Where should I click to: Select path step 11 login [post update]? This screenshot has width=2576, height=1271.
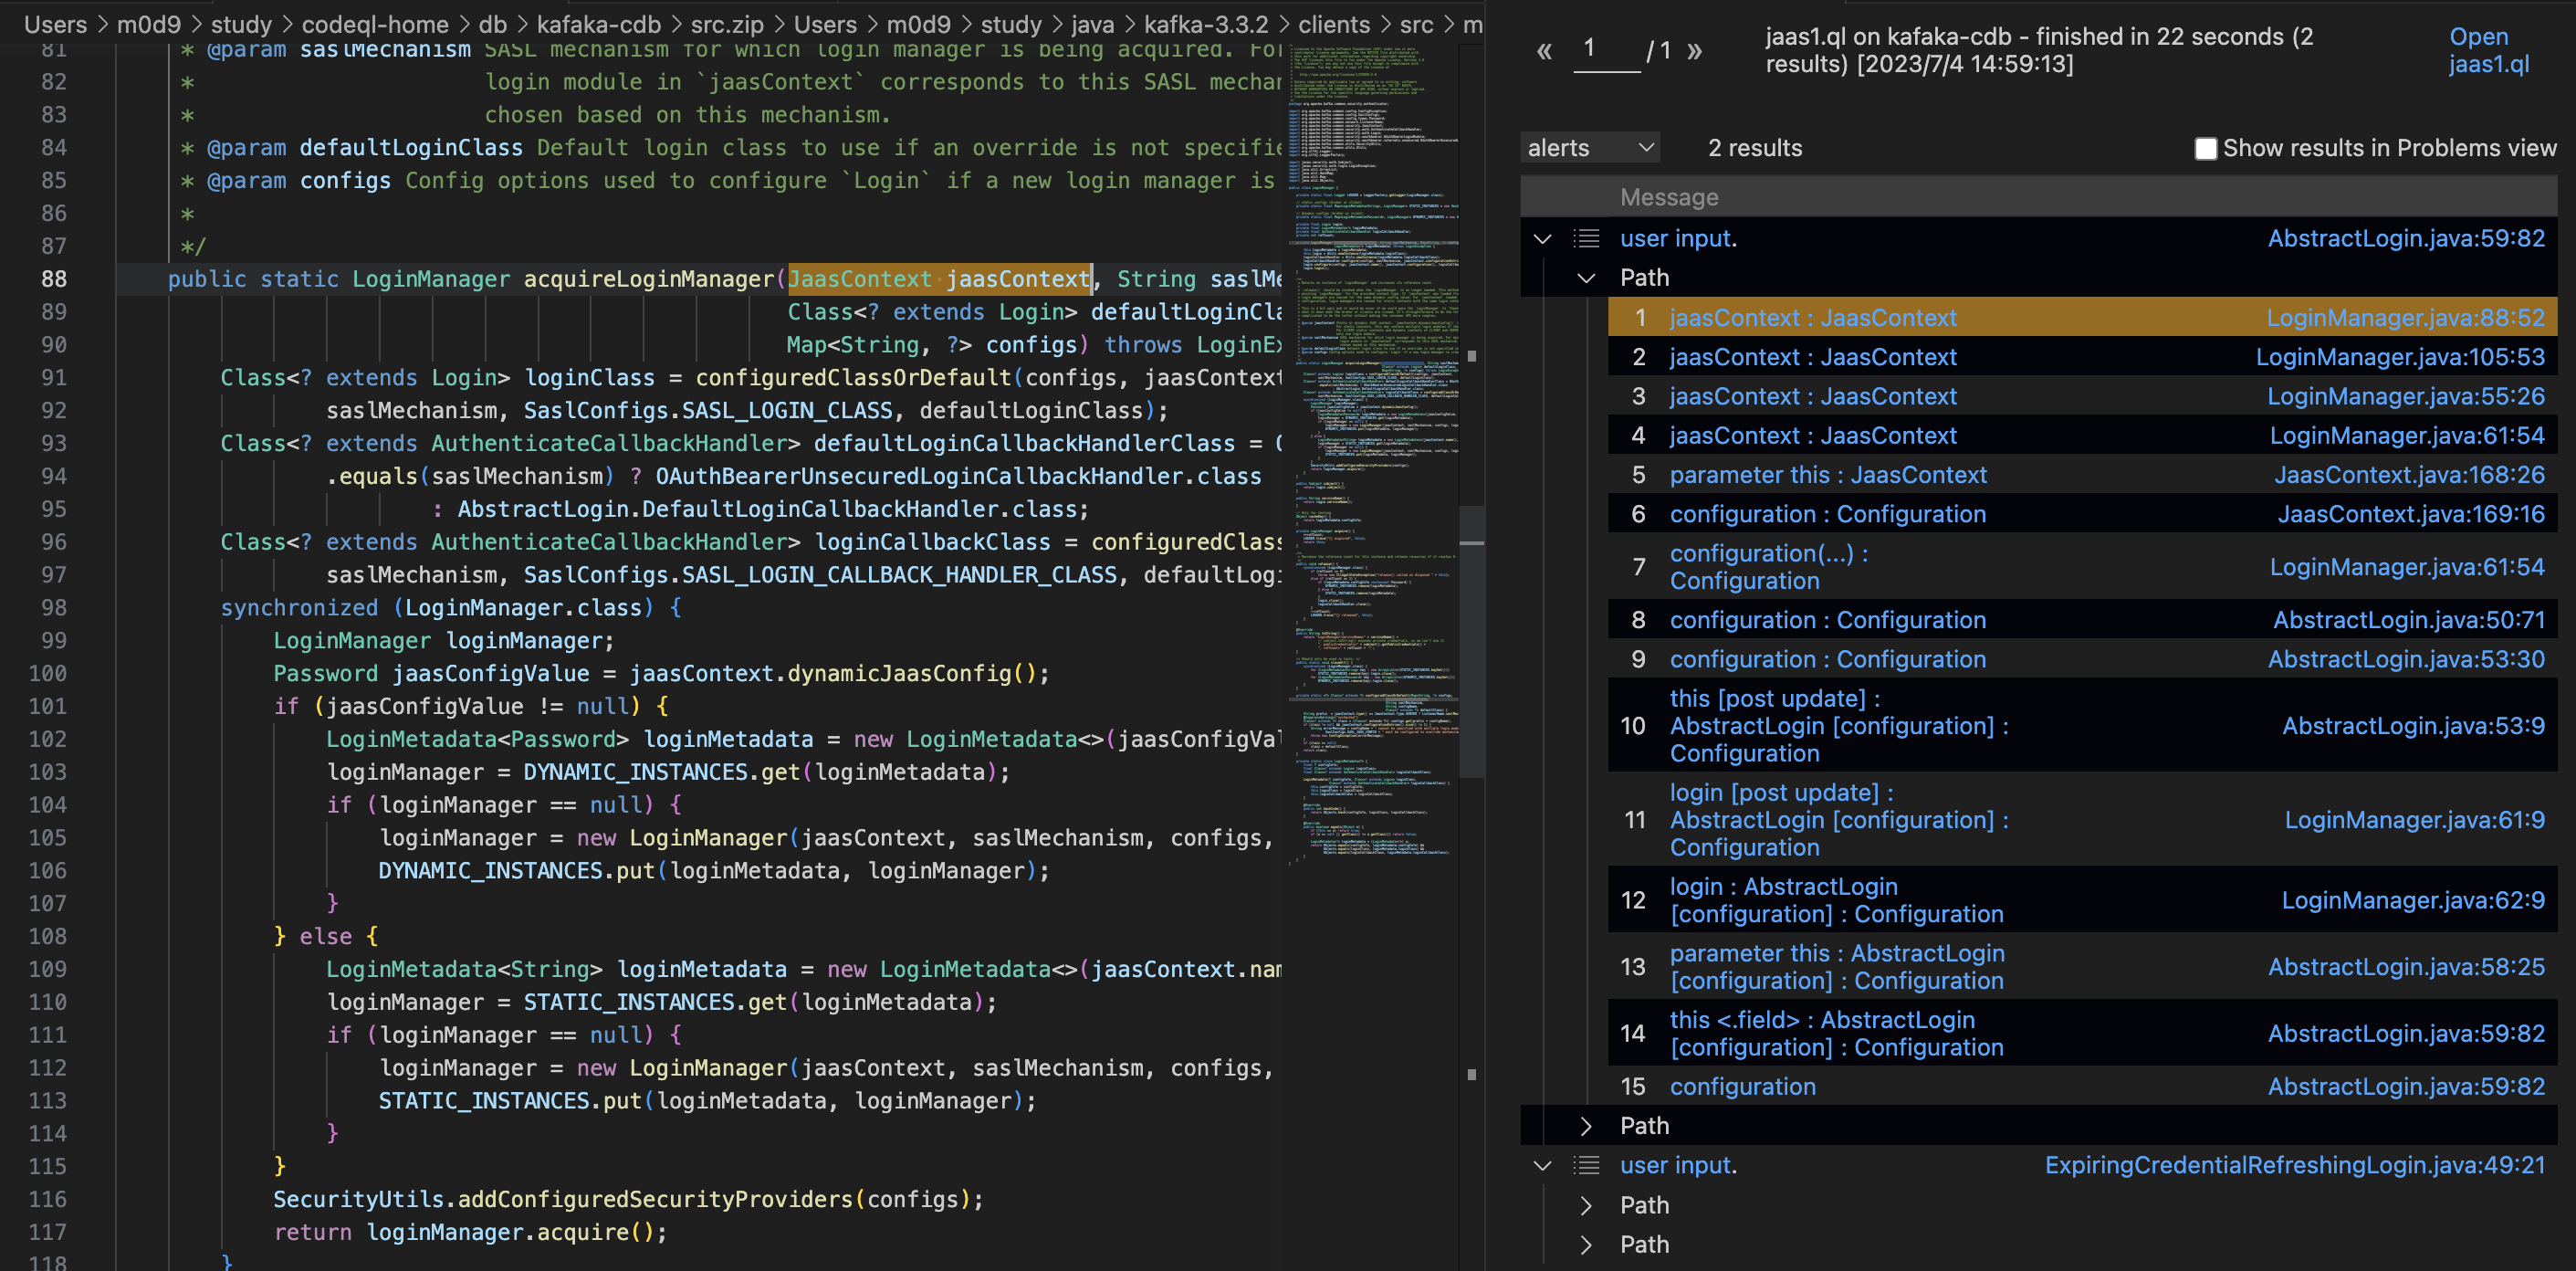pos(1839,820)
